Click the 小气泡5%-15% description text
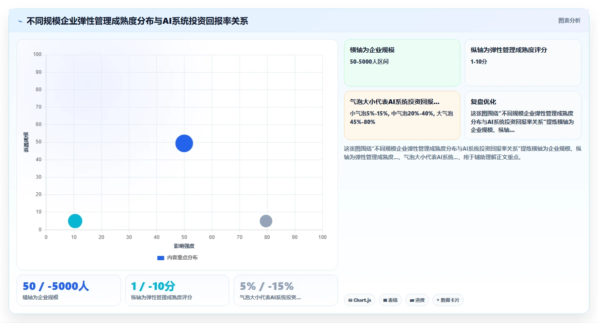Viewport: 598px width, 323px height. (x=401, y=118)
